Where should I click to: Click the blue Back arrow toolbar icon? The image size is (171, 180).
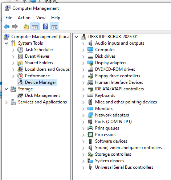[7, 26]
